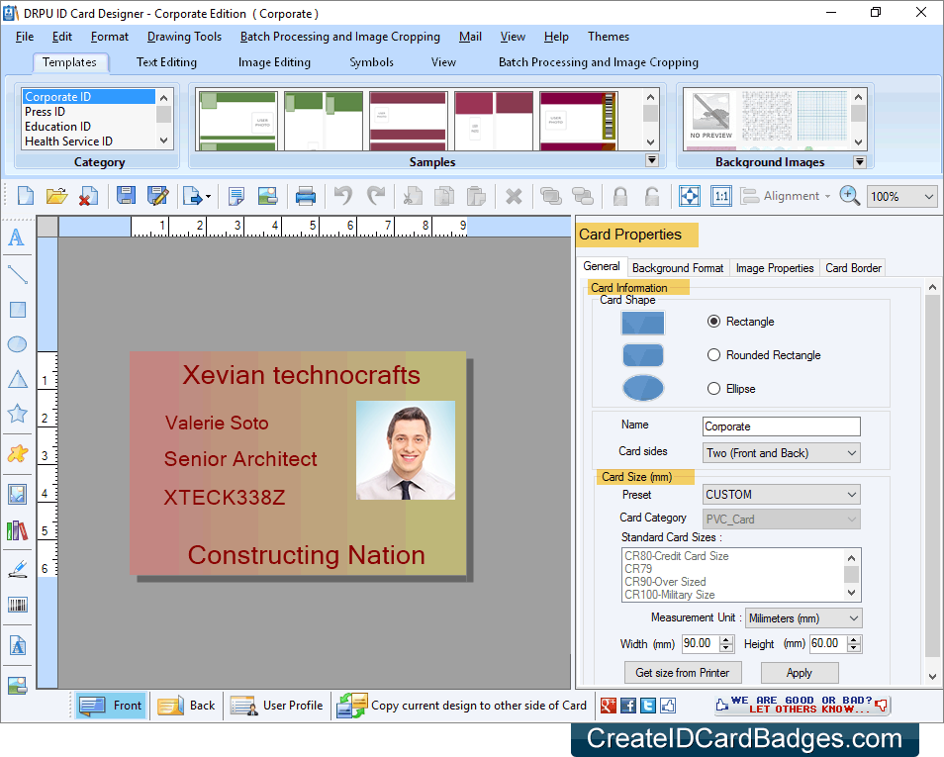Click the New document toolbar icon
This screenshot has width=944, height=757.
point(26,196)
